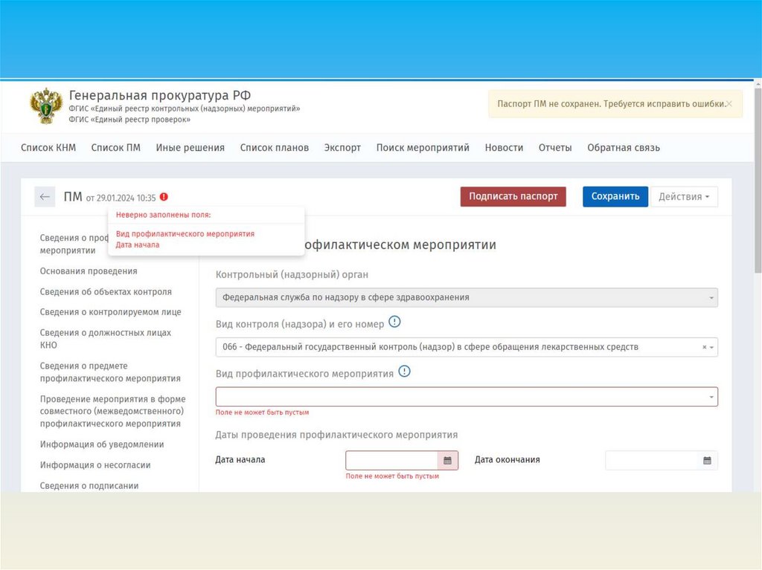The height and width of the screenshot is (570, 762).
Task: Navigate to Список планов
Action: pyautogui.click(x=274, y=148)
